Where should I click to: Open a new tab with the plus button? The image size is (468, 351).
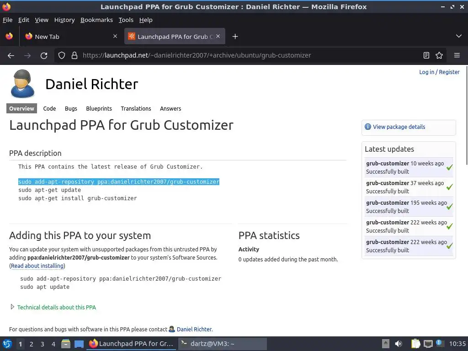(235, 37)
